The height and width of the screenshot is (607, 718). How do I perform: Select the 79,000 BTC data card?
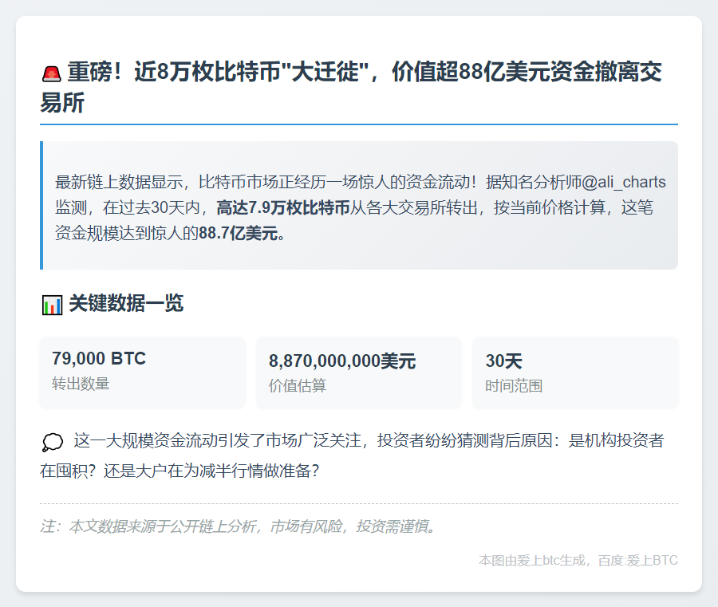click(142, 372)
